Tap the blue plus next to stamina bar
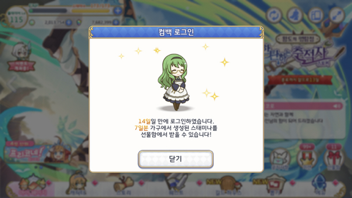The height and width of the screenshot is (198, 352). coord(118,10)
